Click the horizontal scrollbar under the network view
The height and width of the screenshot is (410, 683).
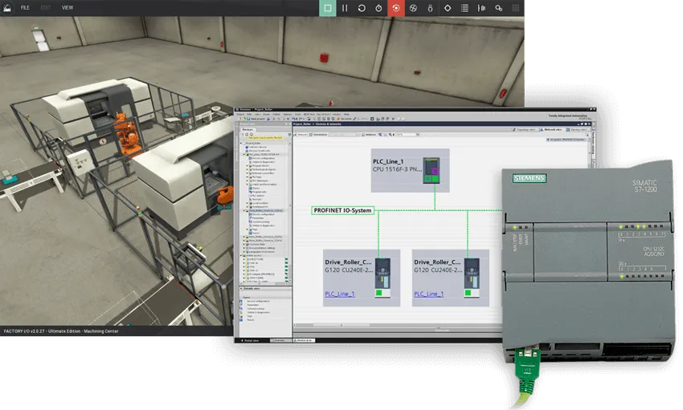tap(341, 325)
